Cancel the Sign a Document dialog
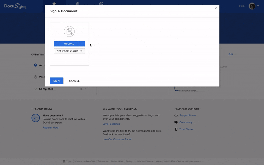 (x=74, y=81)
